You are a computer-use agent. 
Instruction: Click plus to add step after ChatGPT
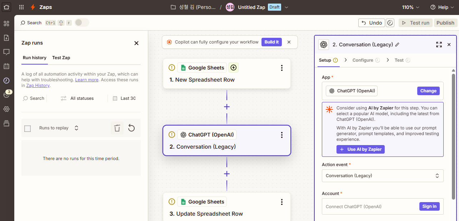pyautogui.click(x=226, y=174)
